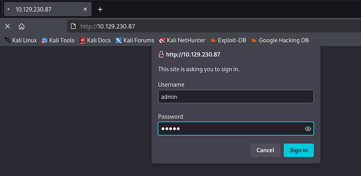This screenshot has height=176, width=361.
Task: Stop loading the page
Action: [x=7, y=26]
